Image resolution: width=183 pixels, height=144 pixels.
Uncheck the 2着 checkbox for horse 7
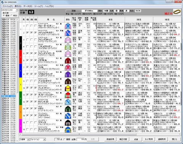[31, 67]
